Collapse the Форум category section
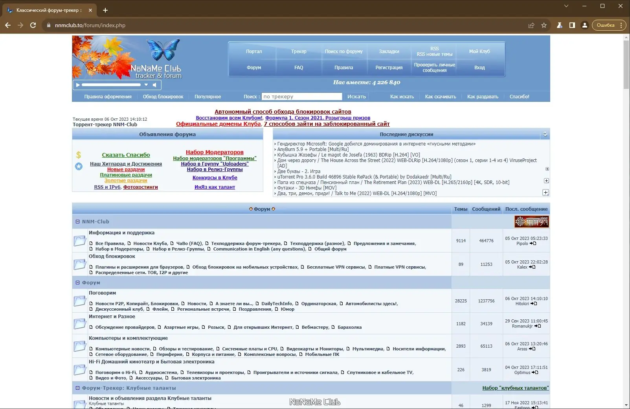The height and width of the screenshot is (409, 630). point(78,283)
